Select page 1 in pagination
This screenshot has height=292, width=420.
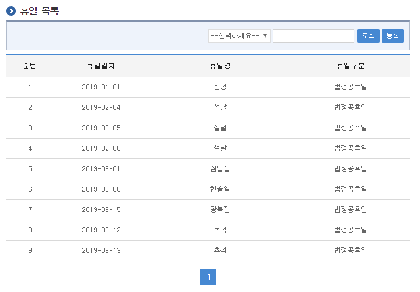(208, 277)
